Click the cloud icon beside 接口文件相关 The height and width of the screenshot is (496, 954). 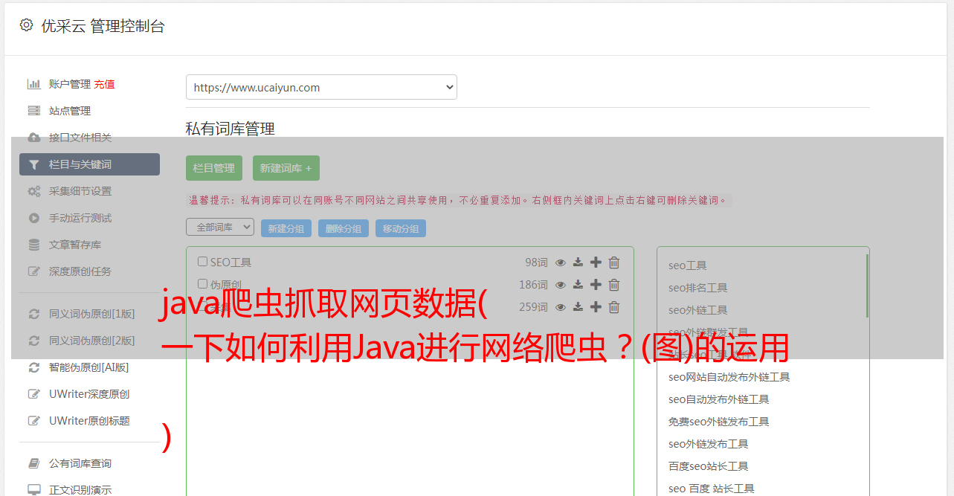[x=33, y=138]
